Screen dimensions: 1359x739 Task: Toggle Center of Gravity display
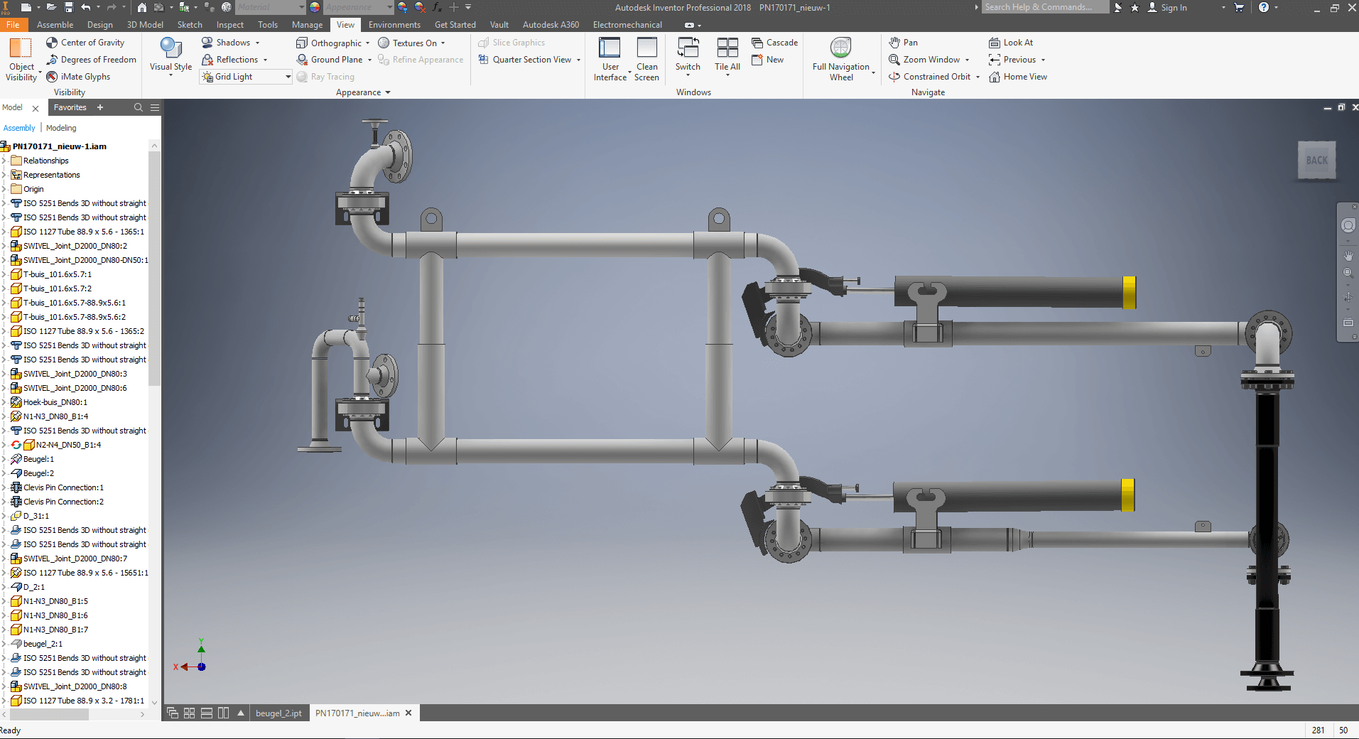[85, 43]
